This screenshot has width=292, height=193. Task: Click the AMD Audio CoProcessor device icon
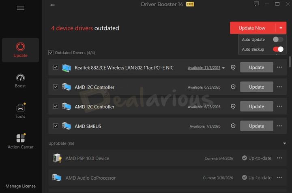(57, 178)
